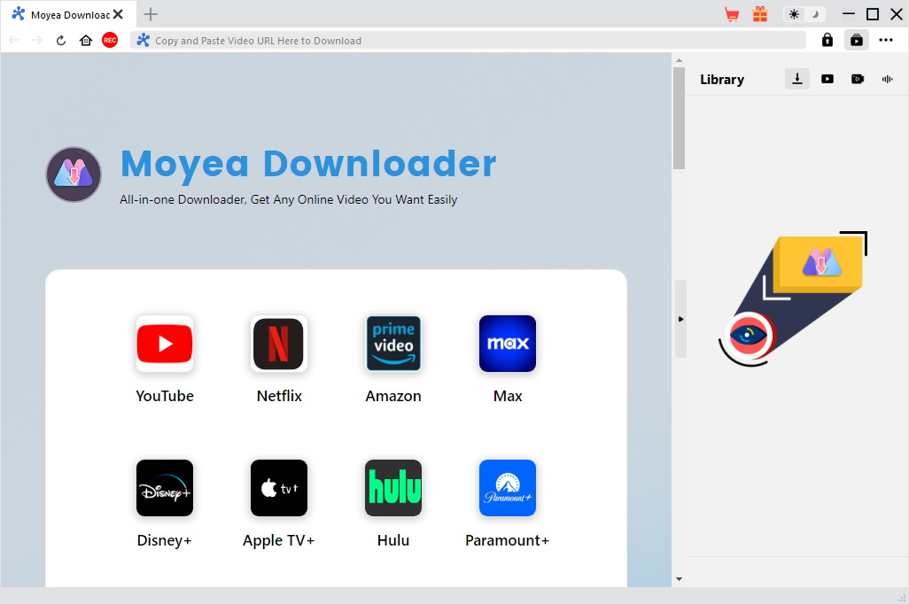The width and height of the screenshot is (909, 604).
Task: Click the padlock icon in toolbar
Action: pos(827,40)
